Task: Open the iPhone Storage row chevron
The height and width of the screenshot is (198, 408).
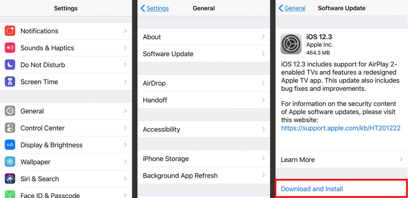Action: tap(263, 159)
